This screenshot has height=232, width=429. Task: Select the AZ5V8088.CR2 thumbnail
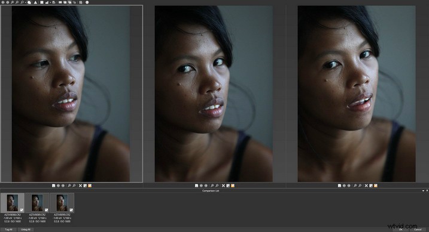coord(13,203)
